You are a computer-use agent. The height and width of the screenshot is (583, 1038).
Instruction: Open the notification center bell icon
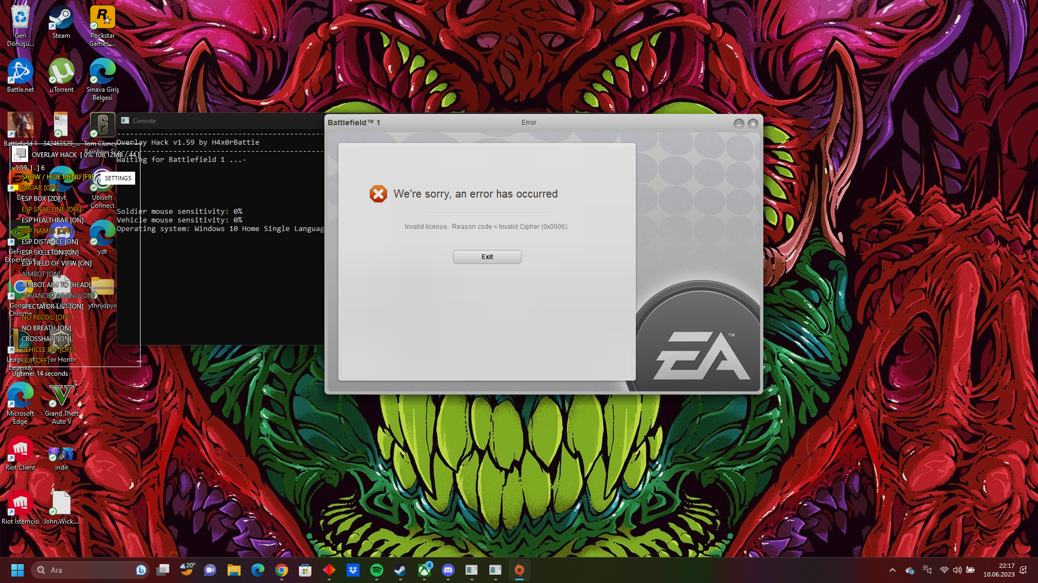(1023, 570)
